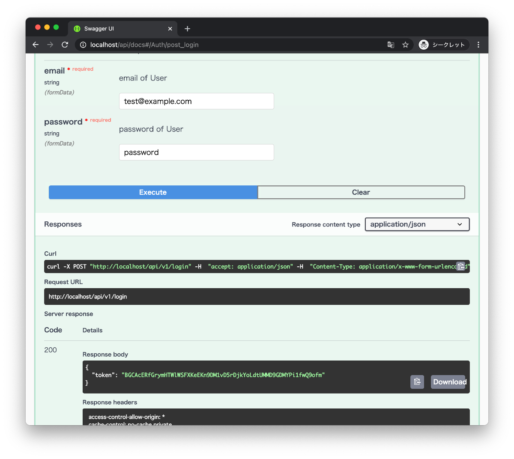Click the password parameter name
The width and height of the screenshot is (514, 459).
coord(63,122)
